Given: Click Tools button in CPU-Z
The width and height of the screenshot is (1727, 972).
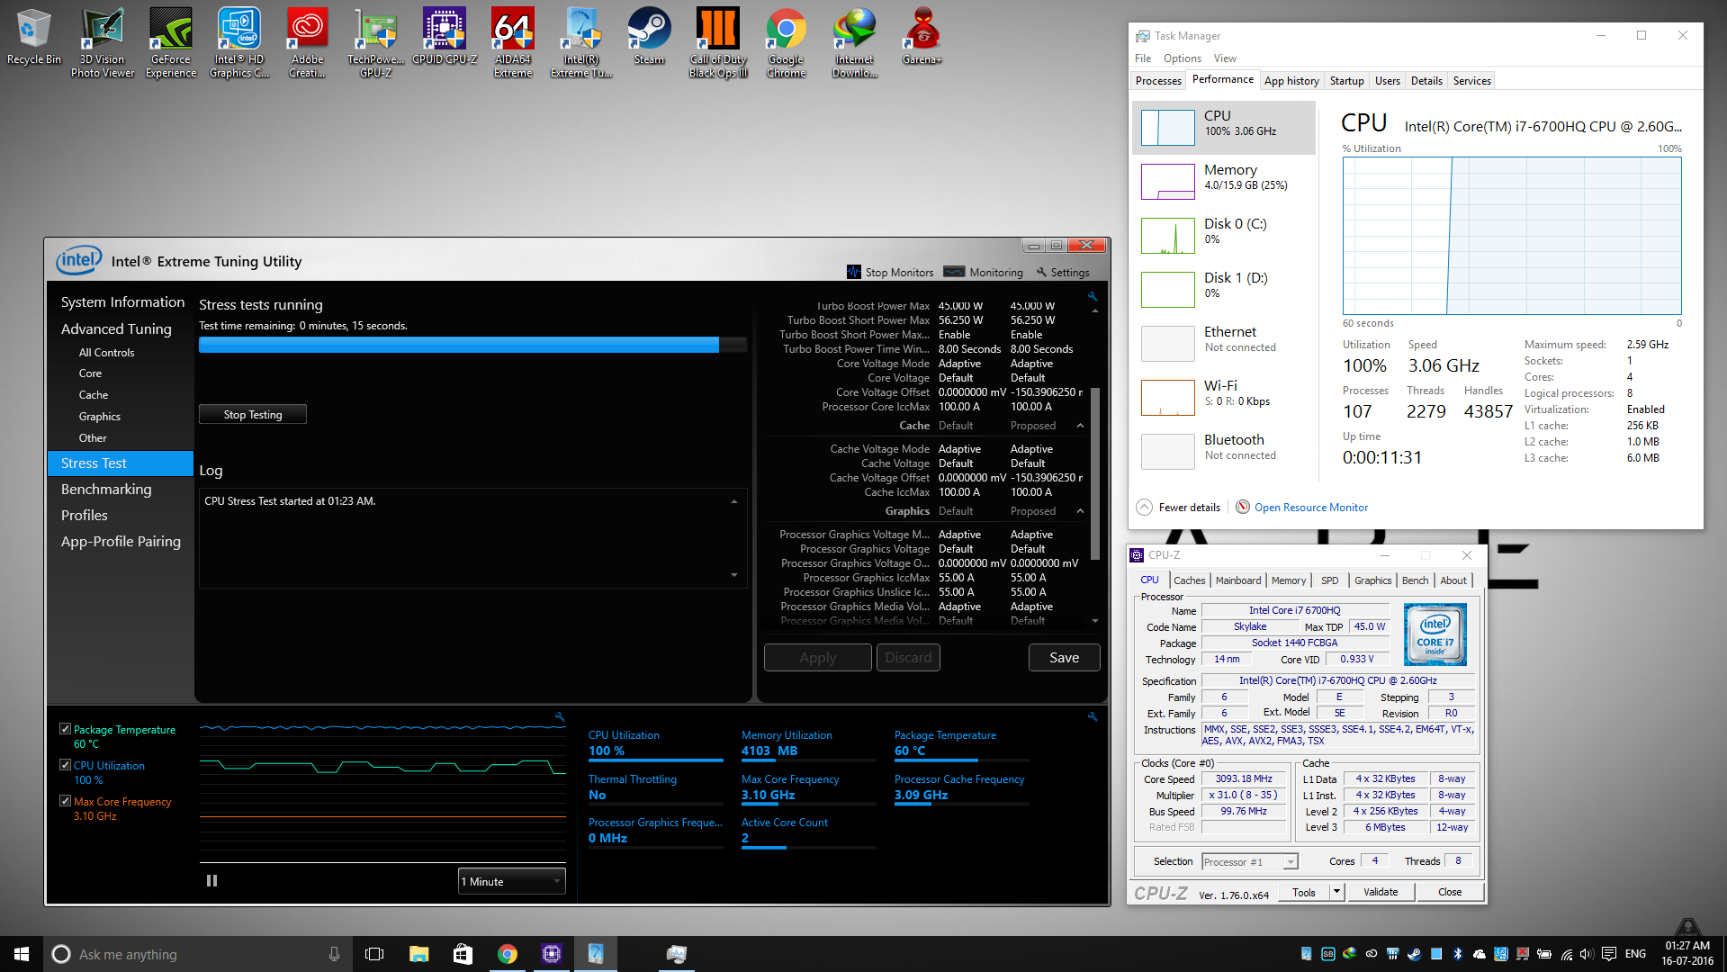Looking at the screenshot, I should [x=1303, y=892].
